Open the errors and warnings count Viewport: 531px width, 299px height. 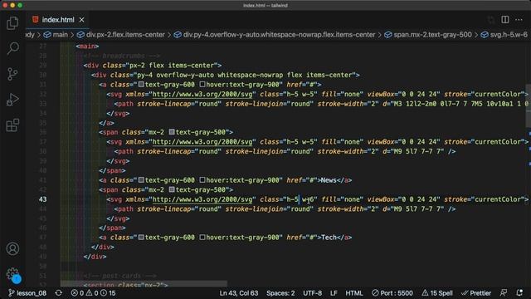tap(93, 293)
